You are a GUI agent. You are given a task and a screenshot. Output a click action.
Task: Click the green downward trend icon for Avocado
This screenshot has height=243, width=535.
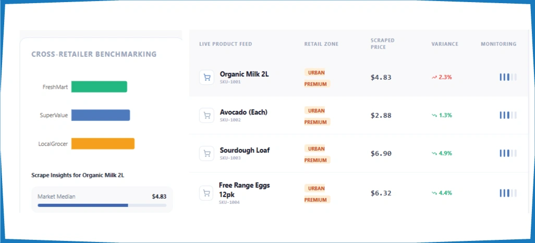pos(434,115)
